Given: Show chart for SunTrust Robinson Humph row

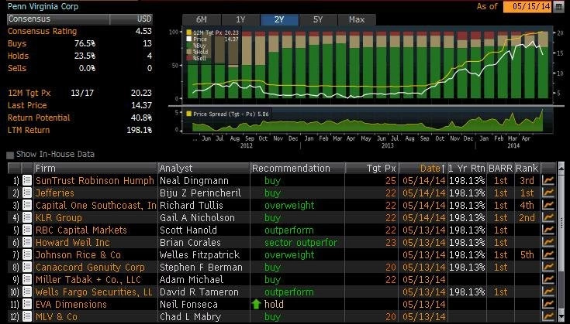Looking at the screenshot, I should [x=548, y=180].
